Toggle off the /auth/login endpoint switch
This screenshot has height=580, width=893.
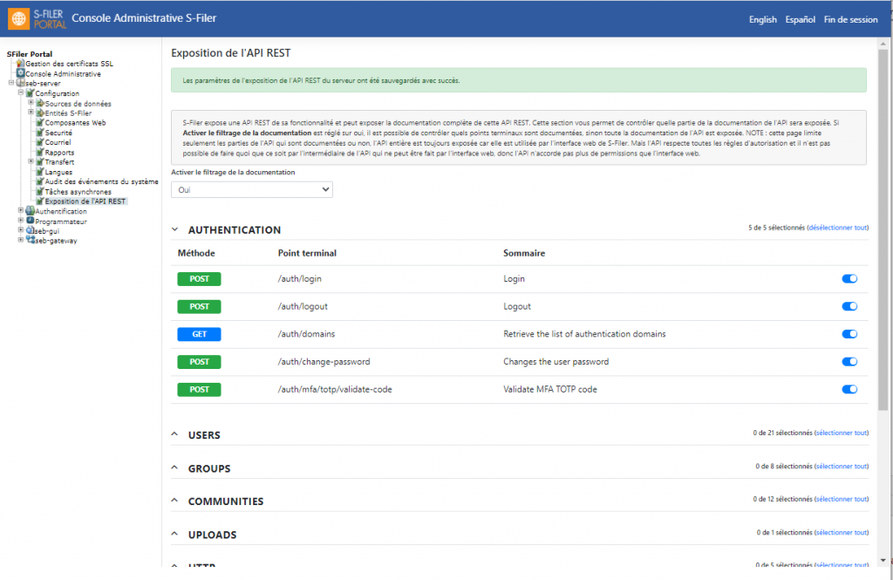click(849, 278)
